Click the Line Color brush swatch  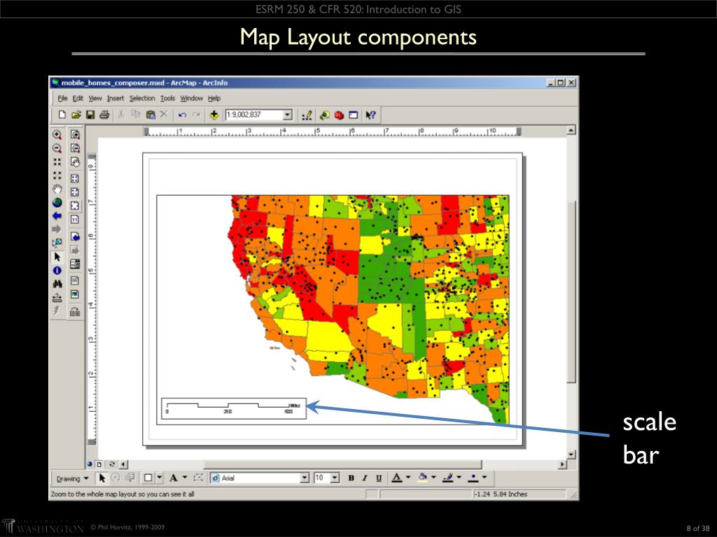(x=448, y=478)
